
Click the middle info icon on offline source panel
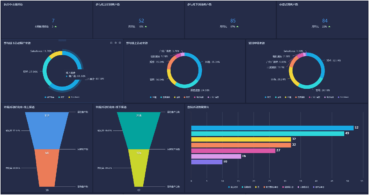(116, 43)
